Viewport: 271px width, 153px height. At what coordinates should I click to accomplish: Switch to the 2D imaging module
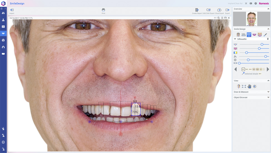coord(3,27)
